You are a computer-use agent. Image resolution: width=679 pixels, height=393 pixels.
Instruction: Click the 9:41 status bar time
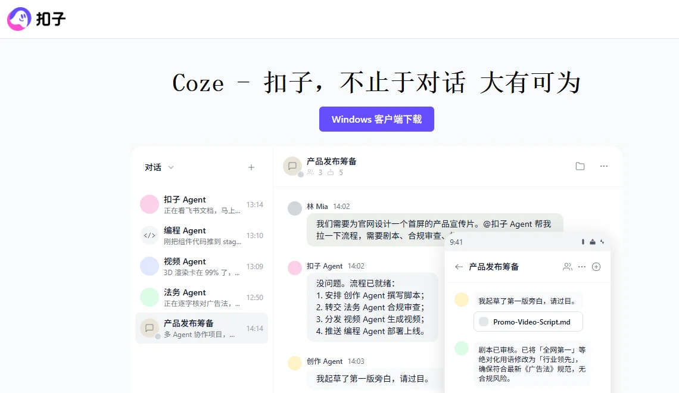click(x=456, y=242)
